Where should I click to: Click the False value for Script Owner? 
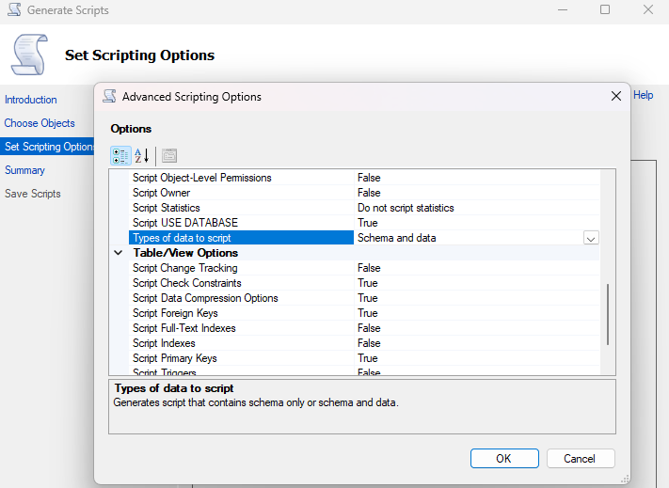(369, 193)
